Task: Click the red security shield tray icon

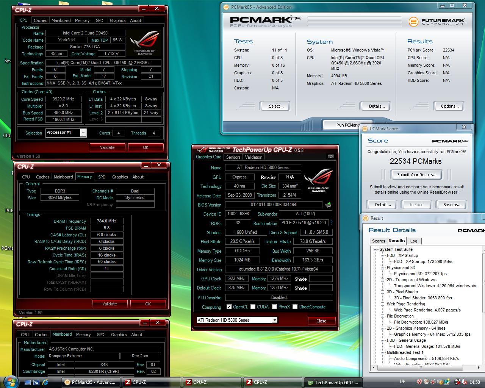Action: click(419, 382)
